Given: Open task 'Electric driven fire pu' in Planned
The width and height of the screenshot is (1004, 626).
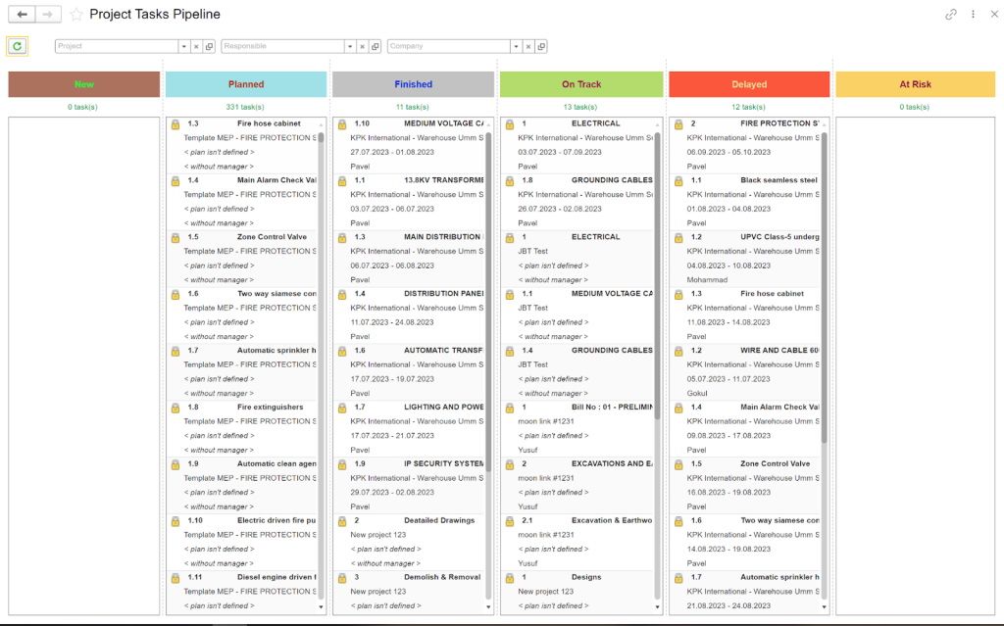Looking at the screenshot, I should [x=276, y=520].
